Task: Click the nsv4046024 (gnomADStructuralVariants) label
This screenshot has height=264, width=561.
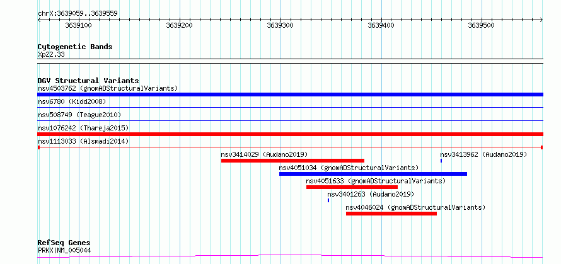Action: (416, 207)
